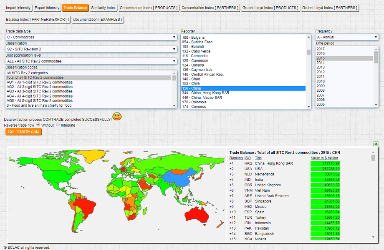Viewport: 384px width, 250px height.
Task: Select the Integrate reverse trade flow option
Action: coord(58,125)
